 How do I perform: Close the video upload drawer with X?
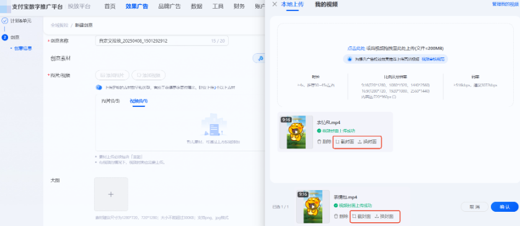pos(275,4)
